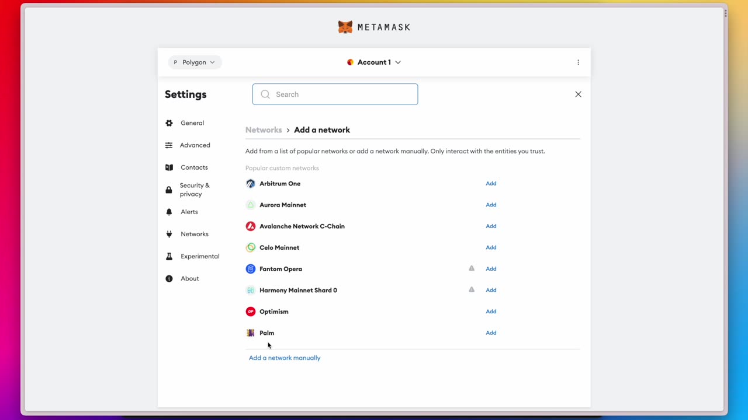Click the Contacts book icon

pyautogui.click(x=169, y=167)
